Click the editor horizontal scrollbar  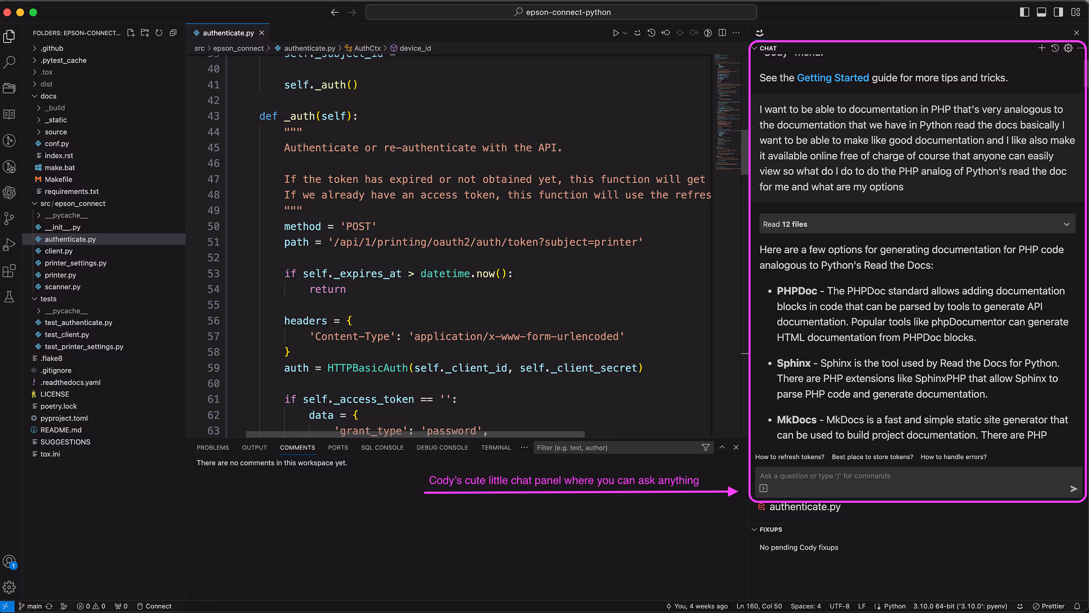(x=415, y=435)
